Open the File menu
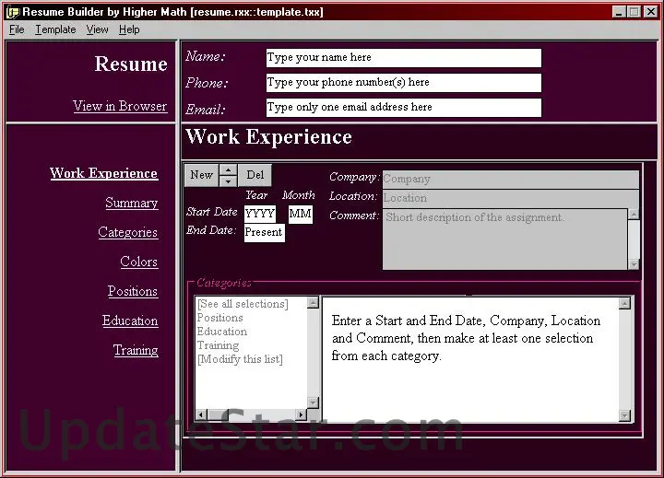Viewport: 664px width, 478px height. 17,29
